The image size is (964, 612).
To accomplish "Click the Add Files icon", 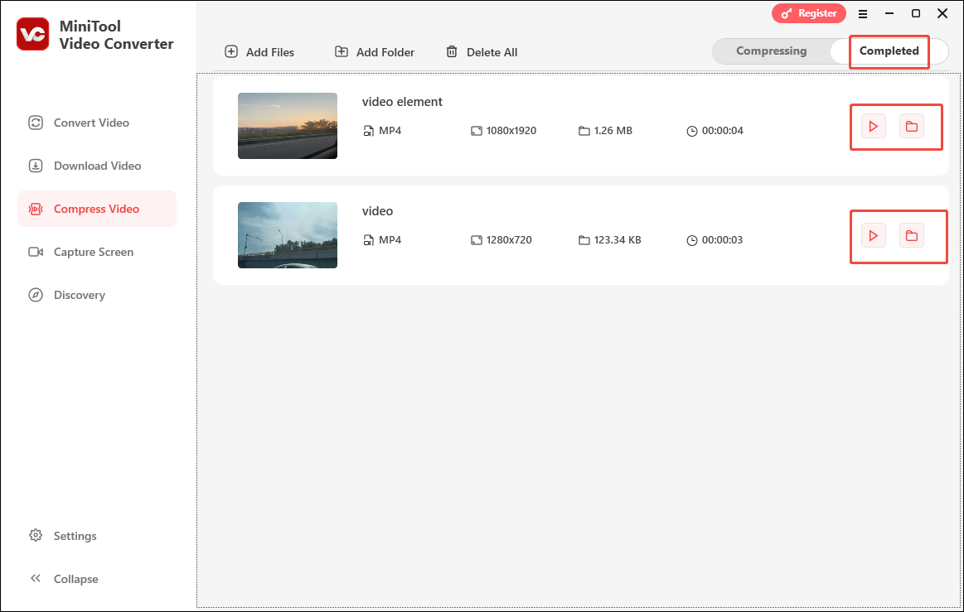I will pos(230,51).
